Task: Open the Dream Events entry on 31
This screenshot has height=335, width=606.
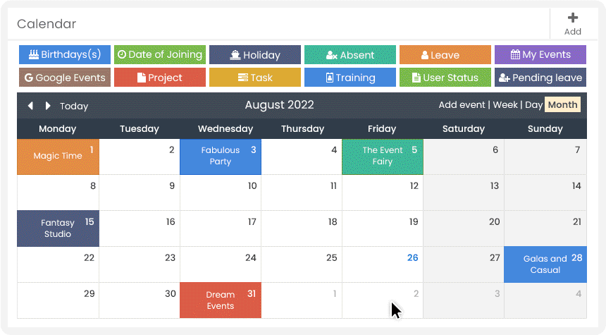Action: tap(221, 300)
